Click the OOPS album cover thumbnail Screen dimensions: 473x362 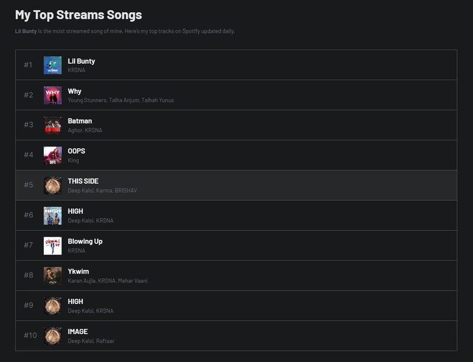(x=53, y=155)
